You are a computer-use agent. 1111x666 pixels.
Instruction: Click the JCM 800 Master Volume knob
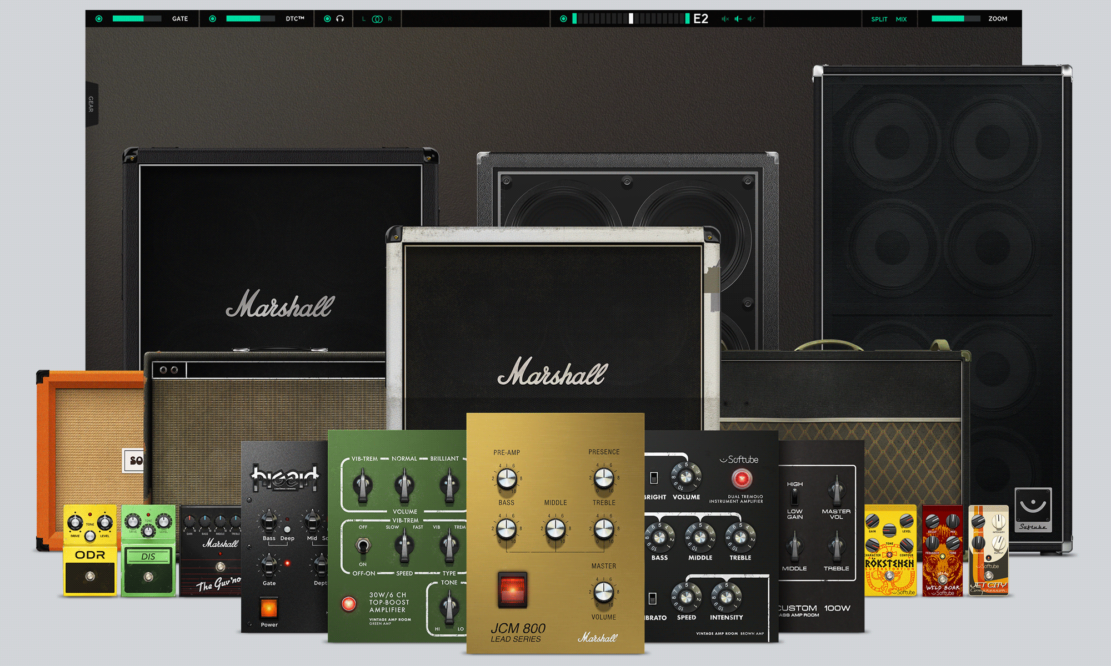pos(604,593)
